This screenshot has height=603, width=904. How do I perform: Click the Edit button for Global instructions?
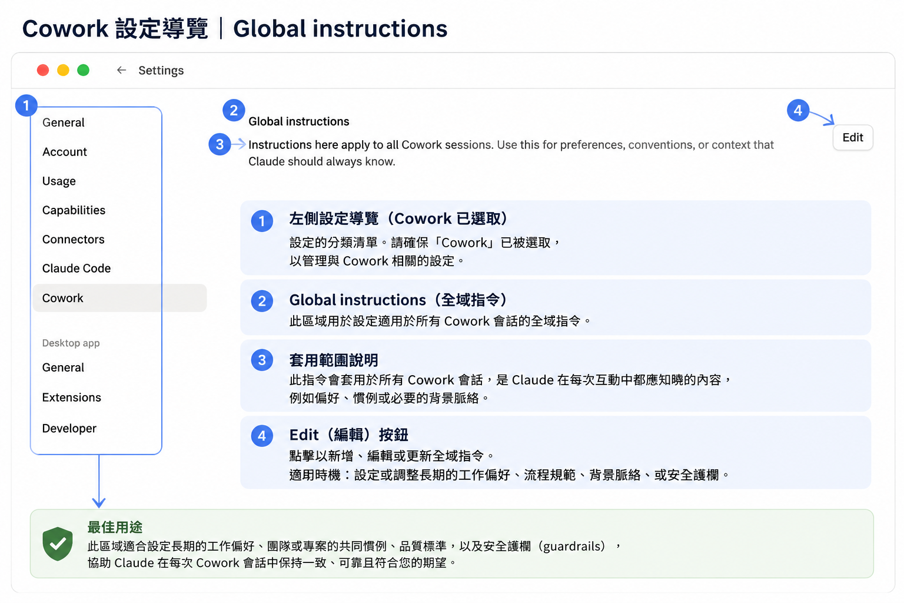[853, 137]
